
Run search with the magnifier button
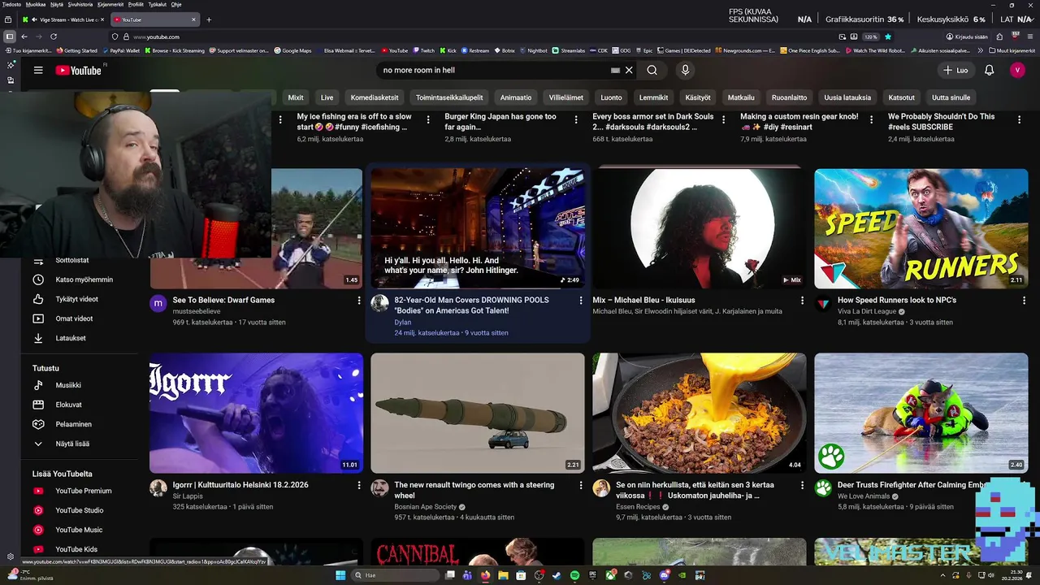click(x=652, y=70)
